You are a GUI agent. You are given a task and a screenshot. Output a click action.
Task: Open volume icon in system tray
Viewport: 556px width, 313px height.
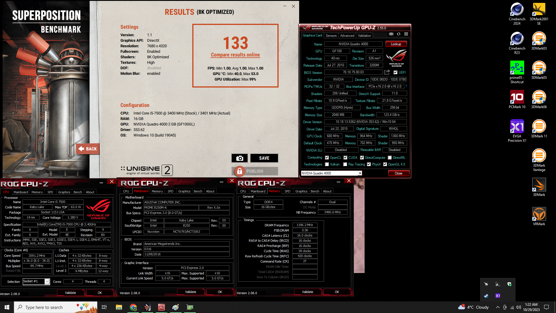519,307
